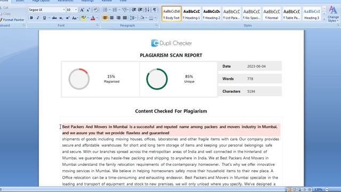Switch to Web Layout view
341x192 pixels.
[x=299, y=190]
